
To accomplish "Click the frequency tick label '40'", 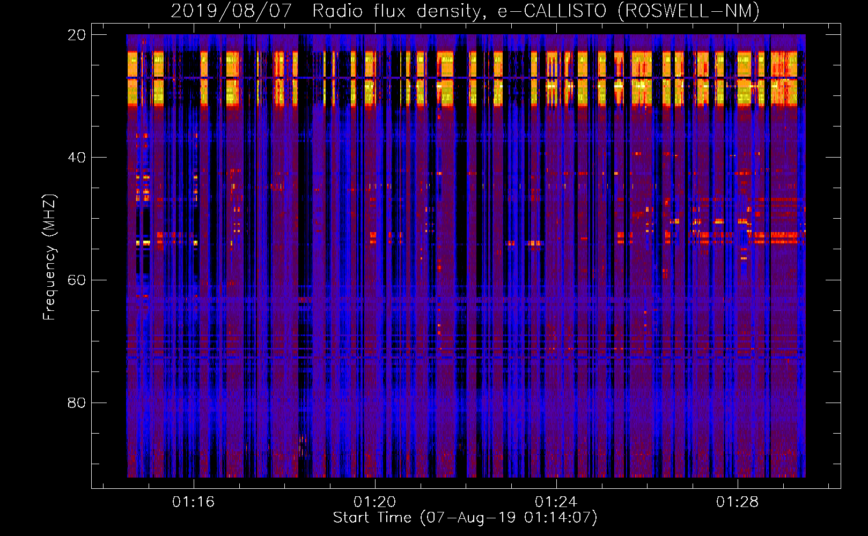I will [76, 158].
